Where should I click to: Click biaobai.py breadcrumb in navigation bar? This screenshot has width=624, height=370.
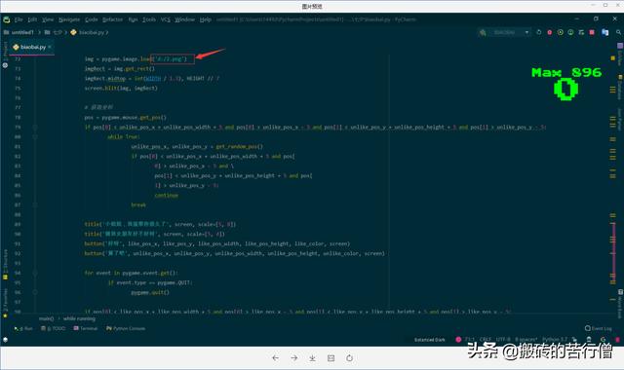point(90,32)
